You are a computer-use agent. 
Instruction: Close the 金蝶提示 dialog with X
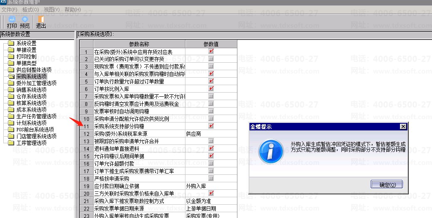(403, 126)
